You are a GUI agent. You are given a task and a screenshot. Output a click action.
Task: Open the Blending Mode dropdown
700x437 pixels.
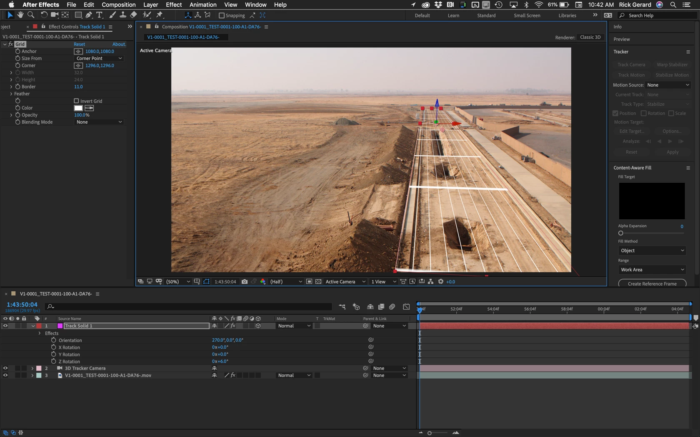click(x=99, y=122)
